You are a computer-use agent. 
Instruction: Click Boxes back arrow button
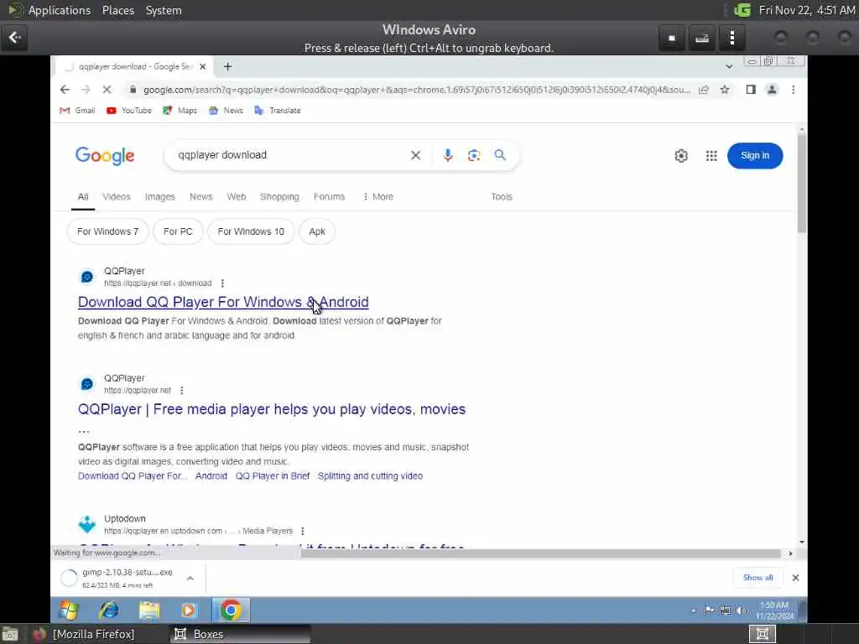point(14,38)
